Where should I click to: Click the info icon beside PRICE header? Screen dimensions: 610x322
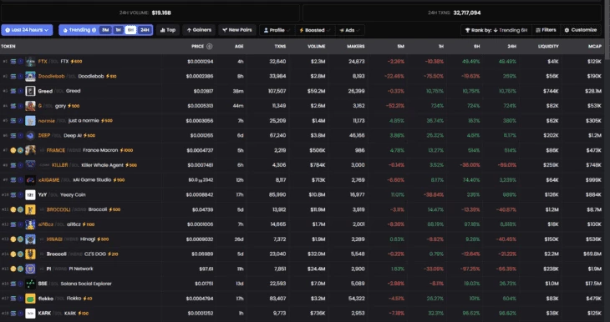(209, 46)
